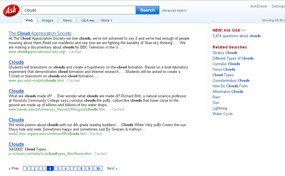Viewport: 285px width, 176px height.
Task: Go to results page 7
Action: (x=74, y=169)
